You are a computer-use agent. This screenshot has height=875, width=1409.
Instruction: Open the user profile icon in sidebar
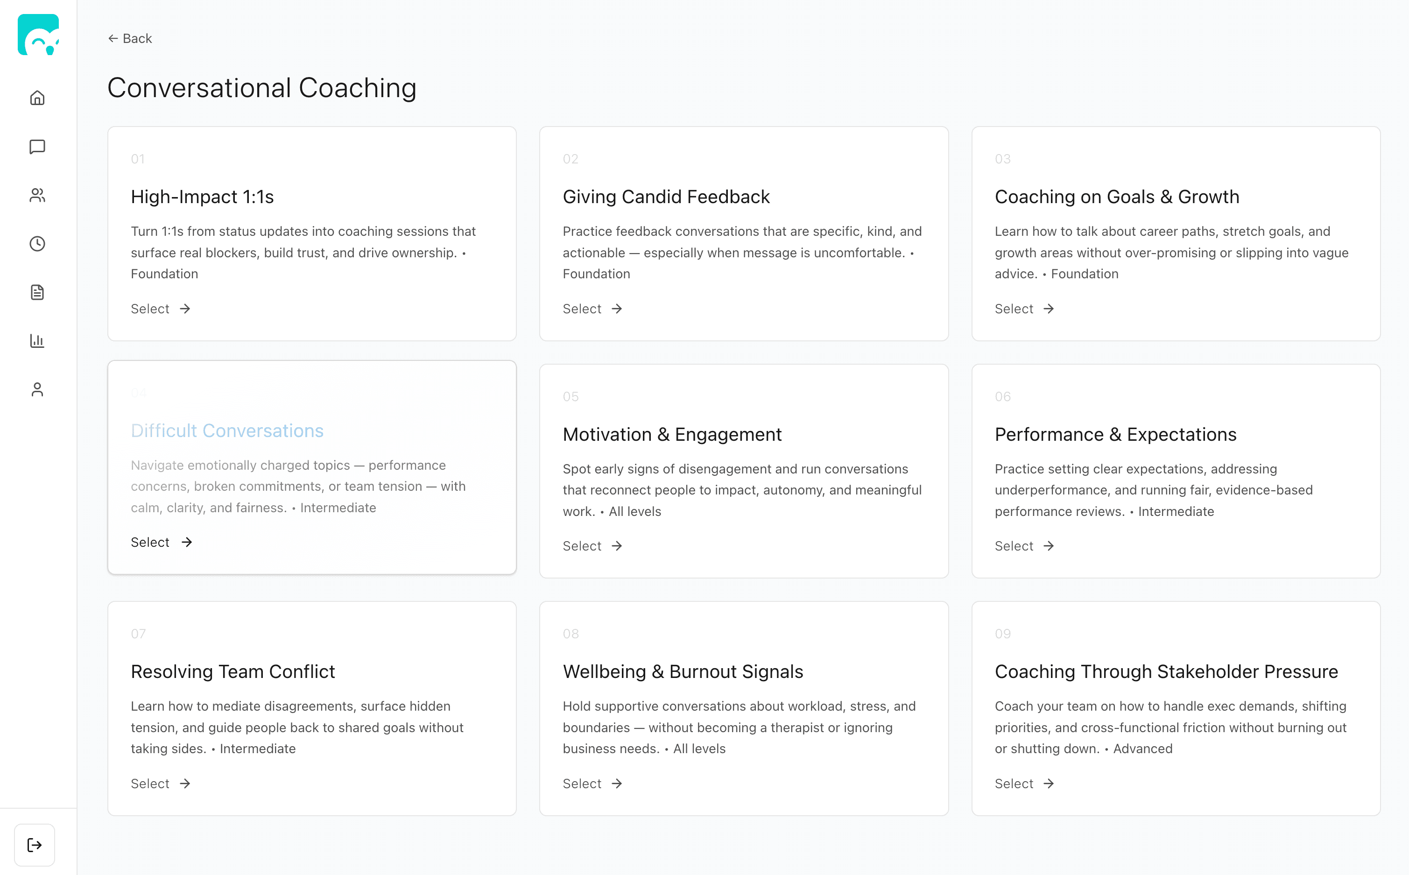coord(38,389)
